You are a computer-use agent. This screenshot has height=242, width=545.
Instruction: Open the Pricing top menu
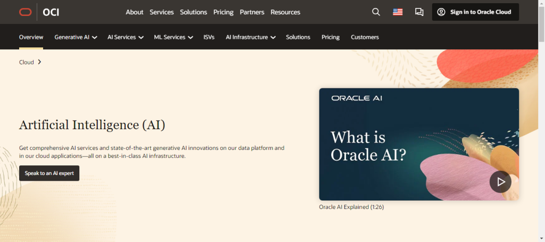coord(223,12)
